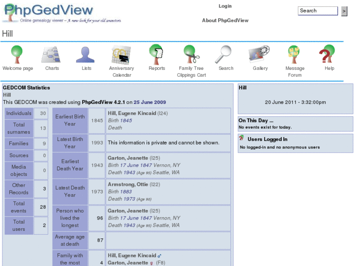The image size is (355, 266).
Task: Click the Hill page heading
Action: 7,34
